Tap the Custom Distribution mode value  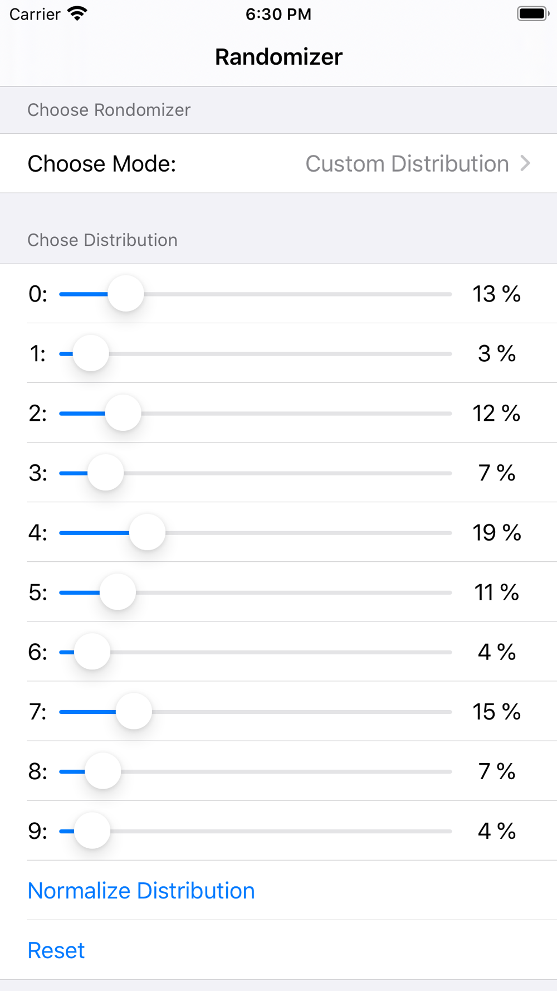click(407, 164)
